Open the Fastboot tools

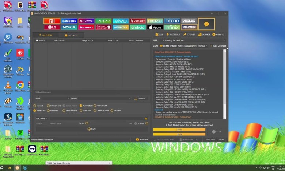174,35
